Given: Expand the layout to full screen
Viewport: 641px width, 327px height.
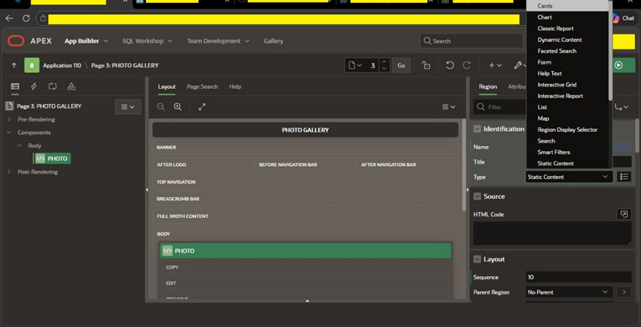Looking at the screenshot, I should point(202,107).
